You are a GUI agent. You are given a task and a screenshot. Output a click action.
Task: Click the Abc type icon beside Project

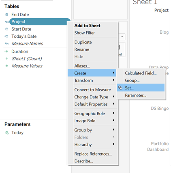pos(7,22)
